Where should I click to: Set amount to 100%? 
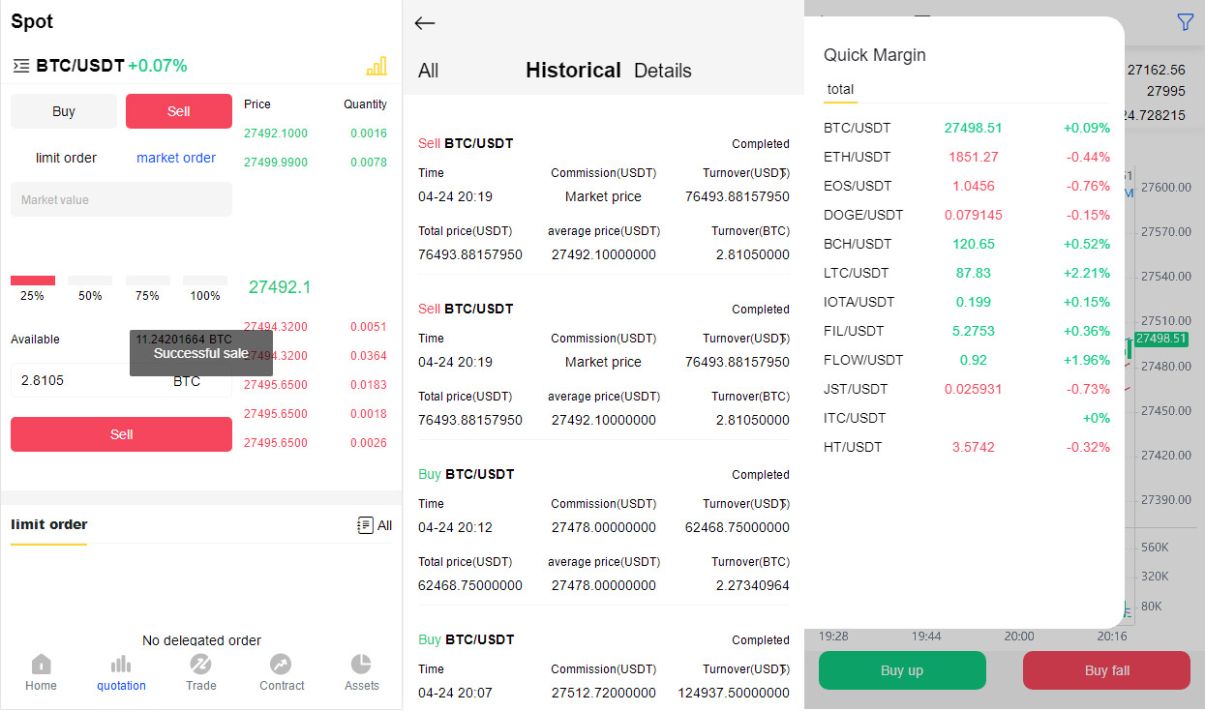tap(205, 288)
